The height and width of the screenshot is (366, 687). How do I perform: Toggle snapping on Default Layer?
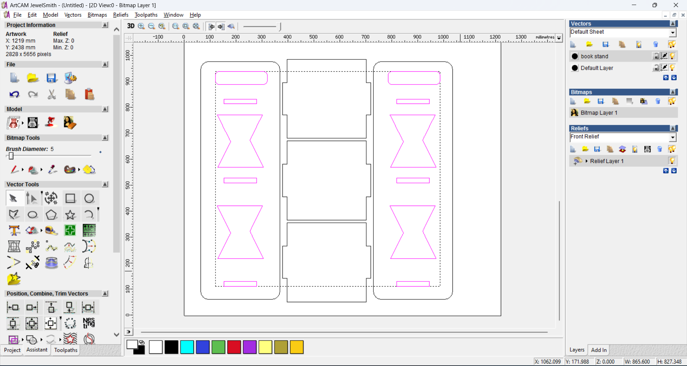(x=664, y=68)
